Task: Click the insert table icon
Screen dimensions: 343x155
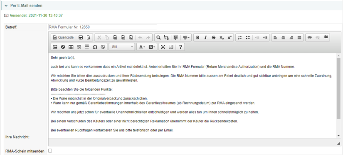Action: click(x=71, y=47)
